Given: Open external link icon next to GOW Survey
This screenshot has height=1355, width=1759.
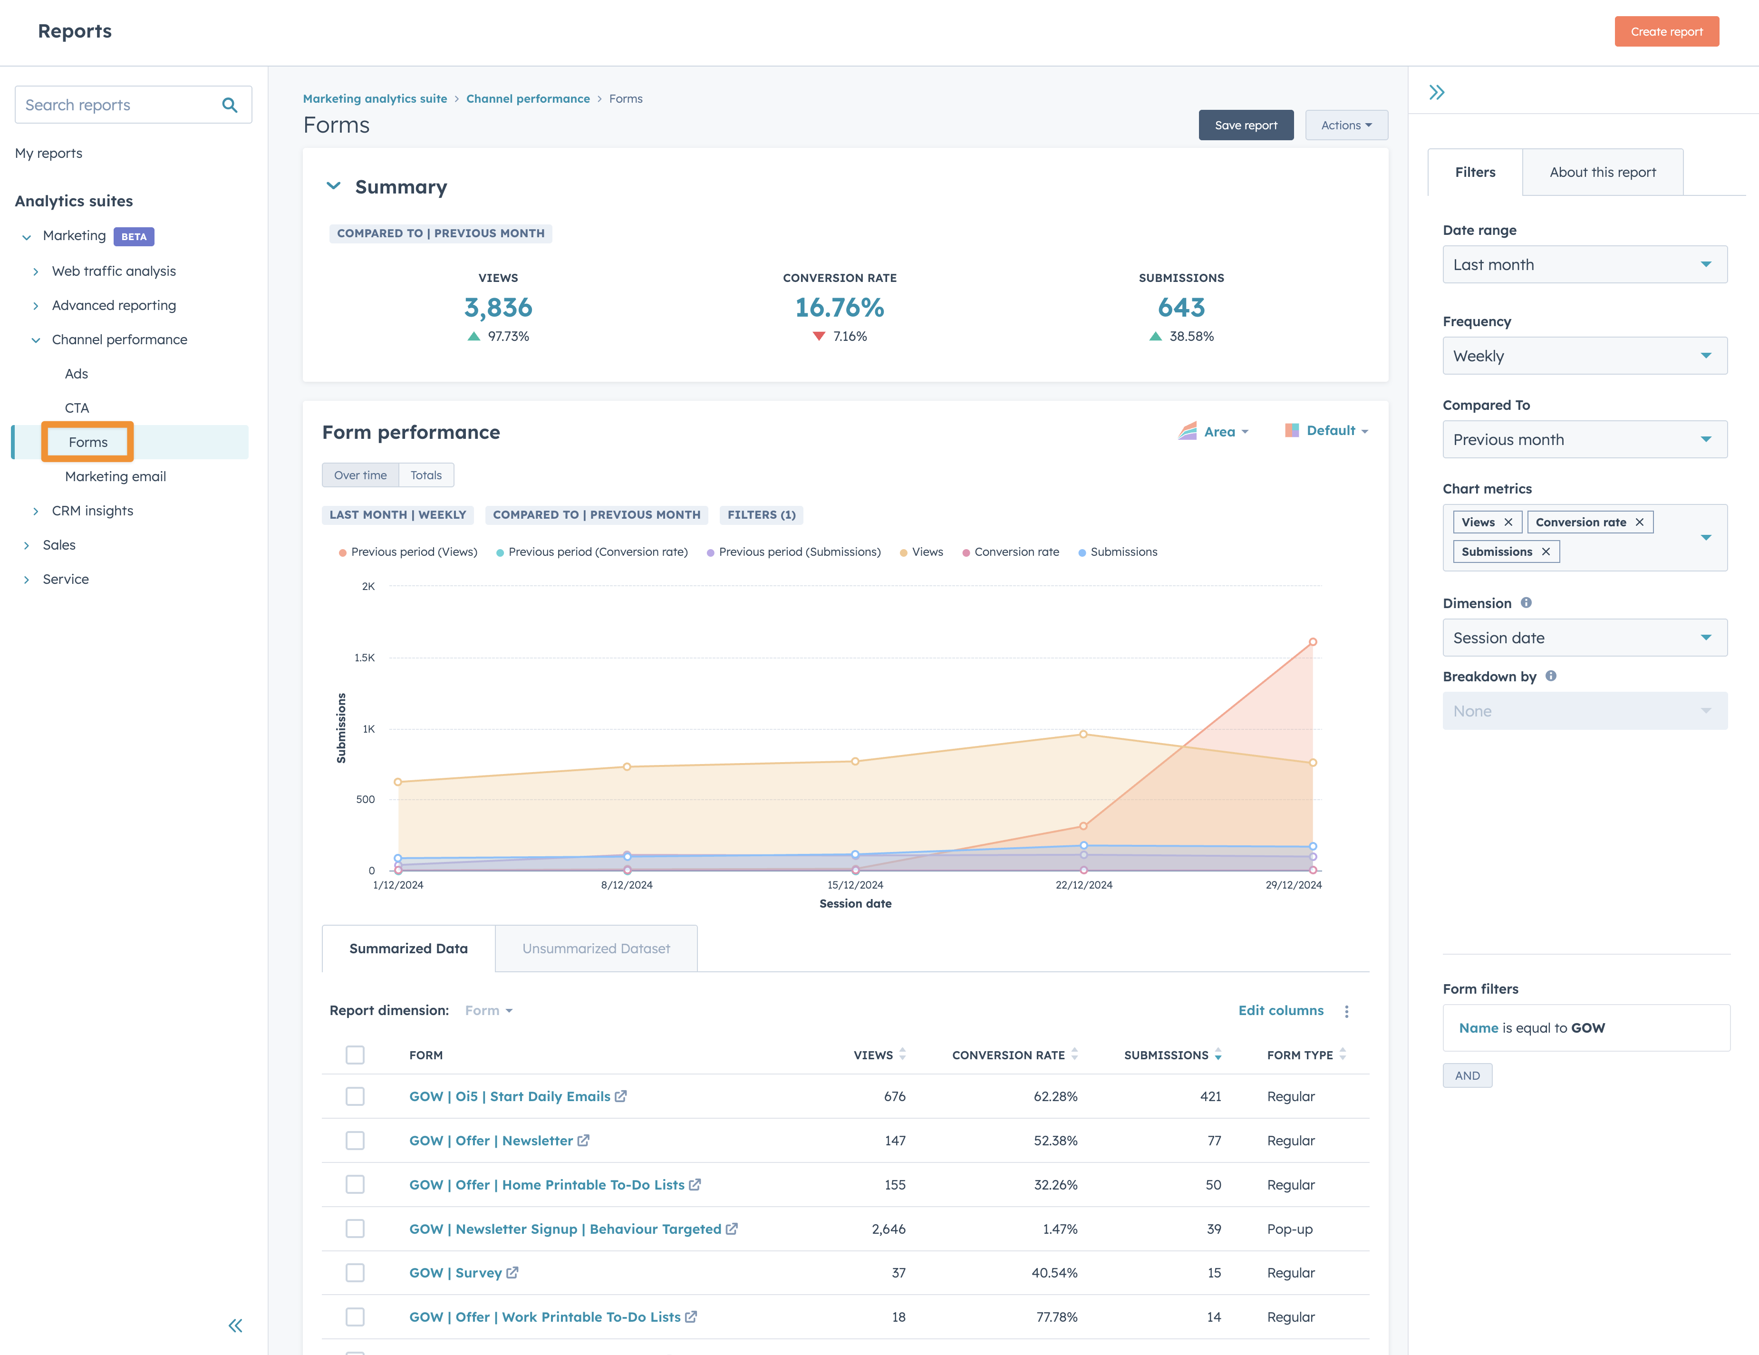Looking at the screenshot, I should coord(512,1273).
